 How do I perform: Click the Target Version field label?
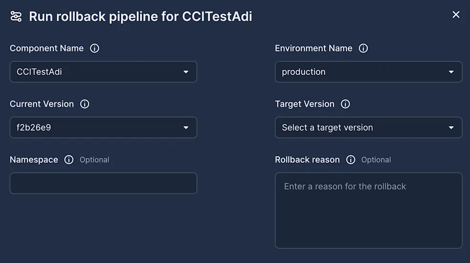pos(305,104)
